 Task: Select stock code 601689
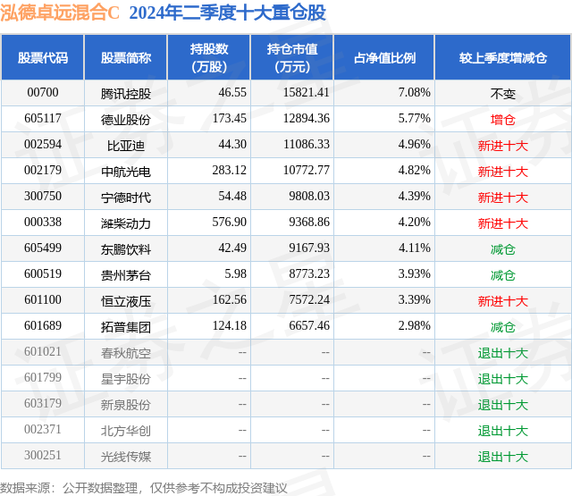pyautogui.click(x=43, y=325)
